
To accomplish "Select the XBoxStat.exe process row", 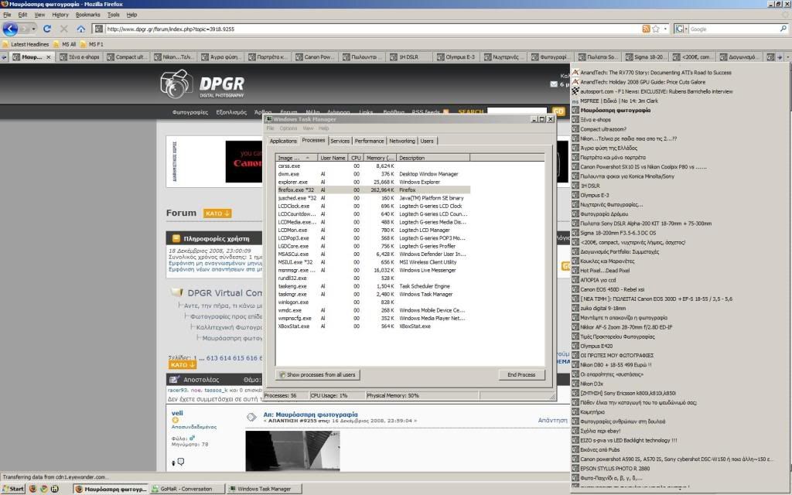I will click(374, 326).
